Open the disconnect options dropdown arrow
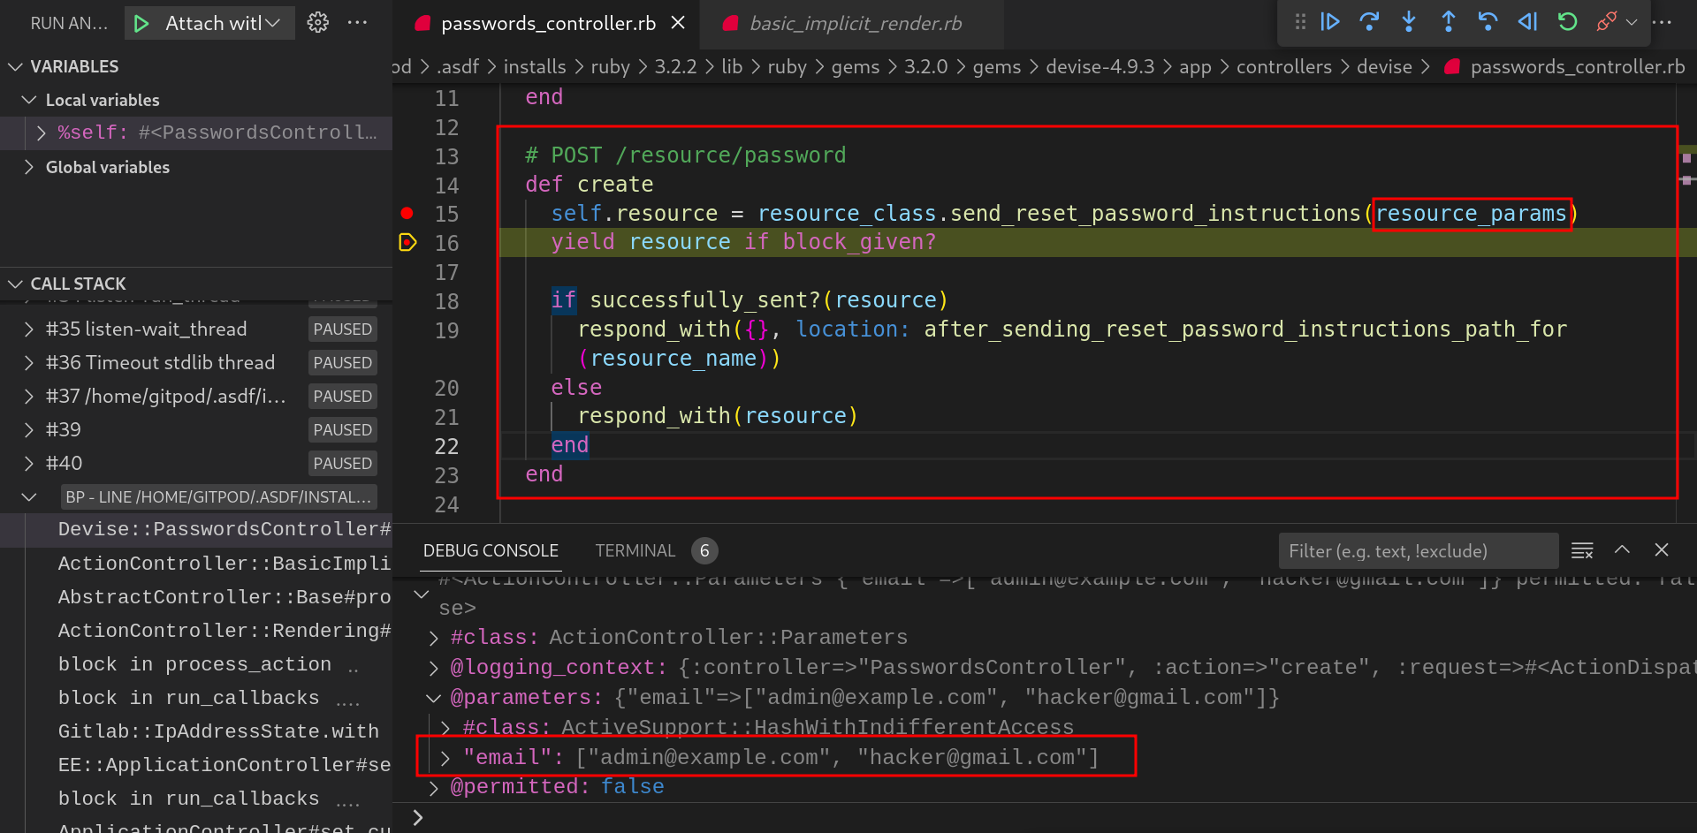The width and height of the screenshot is (1697, 833). [1632, 22]
